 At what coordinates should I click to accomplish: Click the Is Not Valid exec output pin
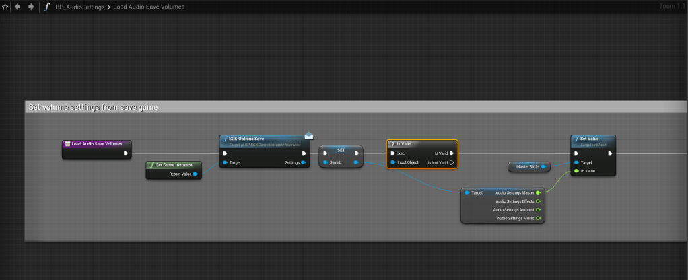coord(452,162)
